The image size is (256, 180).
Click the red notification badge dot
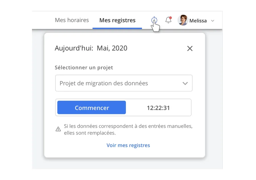click(170, 18)
